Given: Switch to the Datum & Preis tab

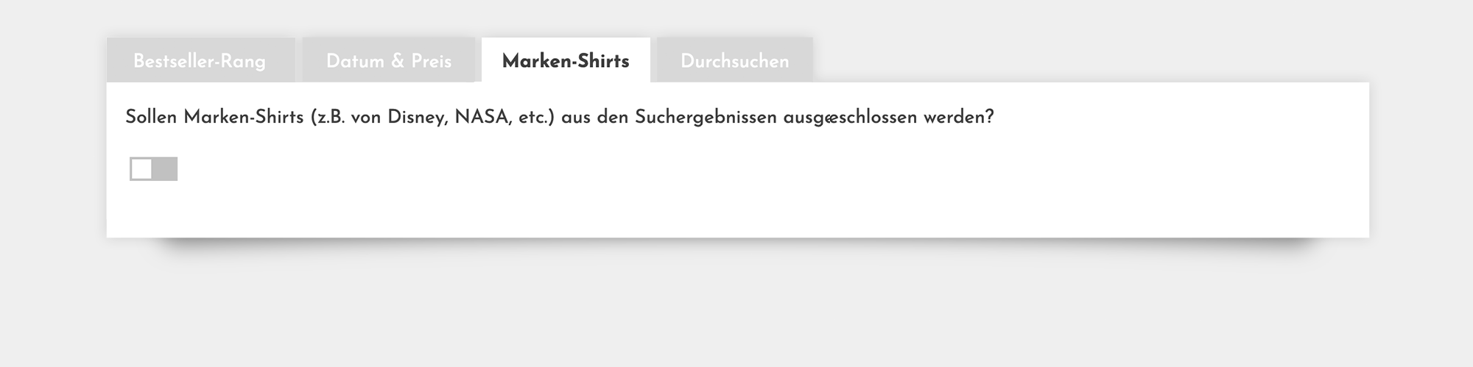Looking at the screenshot, I should (x=389, y=61).
